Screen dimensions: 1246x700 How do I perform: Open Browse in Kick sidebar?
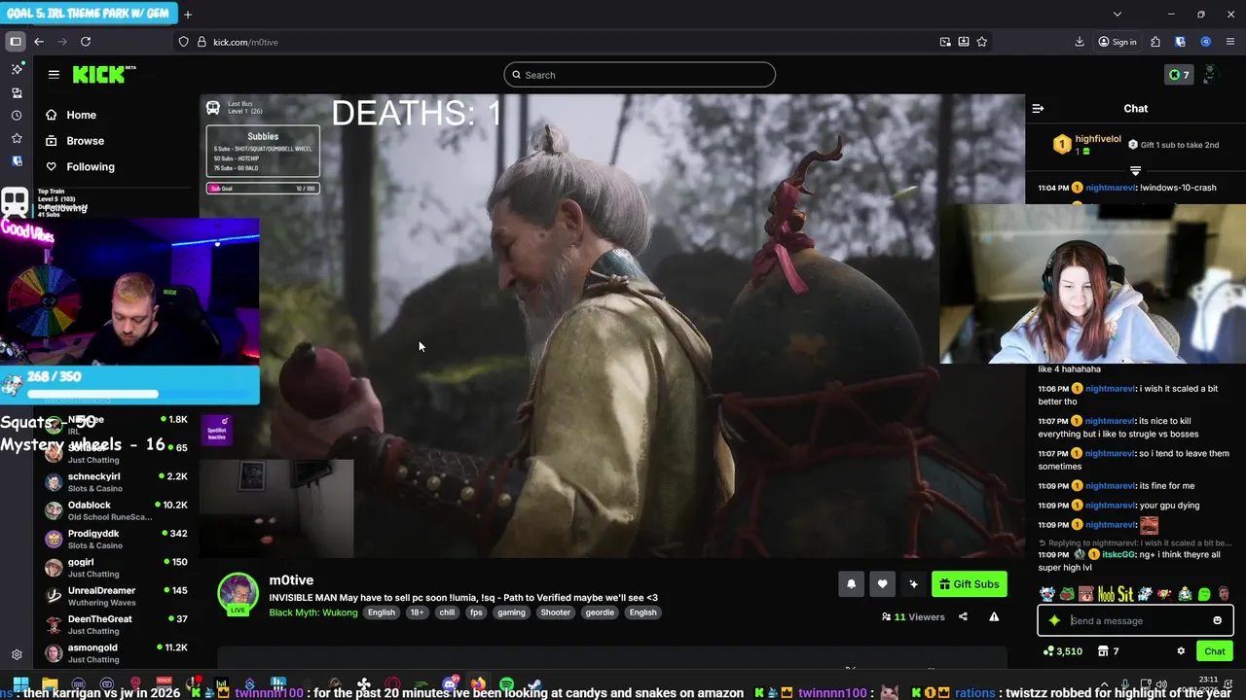pos(75,141)
